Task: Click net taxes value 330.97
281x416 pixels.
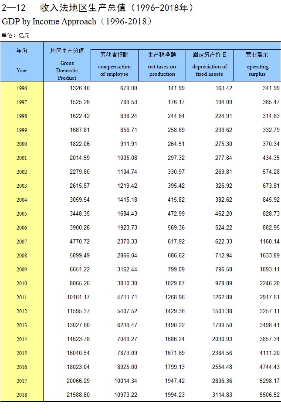Action: tap(176, 172)
